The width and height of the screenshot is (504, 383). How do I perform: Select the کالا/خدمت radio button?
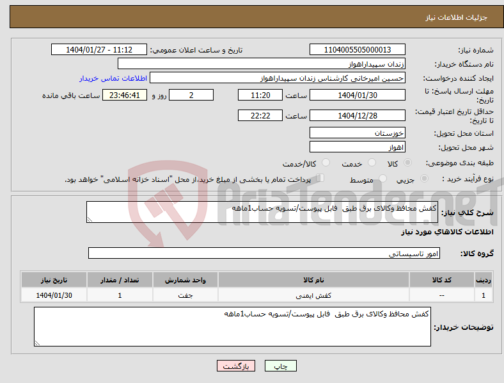(326, 163)
